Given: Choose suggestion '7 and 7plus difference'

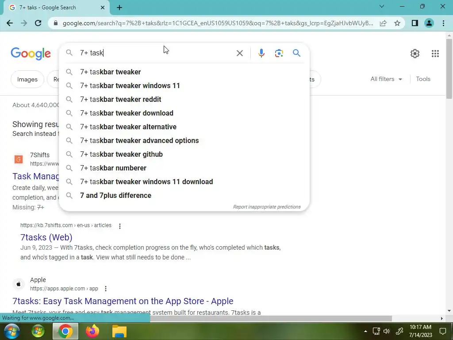Looking at the screenshot, I should click(x=184, y=195).
